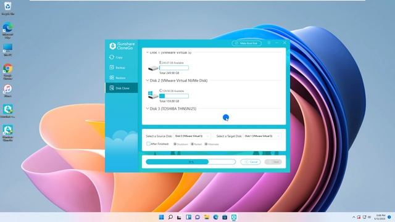The width and height of the screenshot is (395, 222).
Task: Show hidden system tray icons
Action: (354, 217)
